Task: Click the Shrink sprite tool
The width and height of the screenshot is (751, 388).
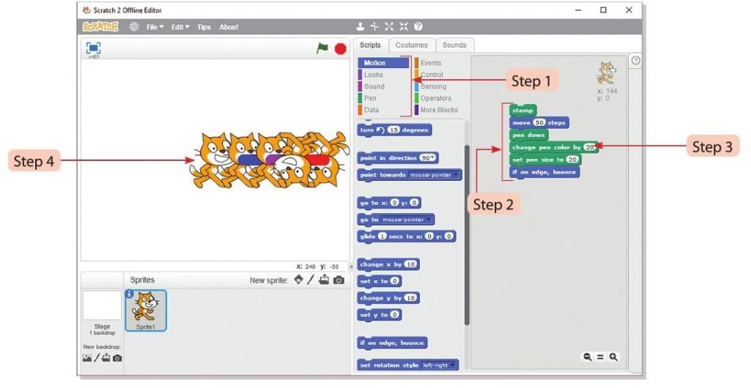Action: (x=404, y=27)
